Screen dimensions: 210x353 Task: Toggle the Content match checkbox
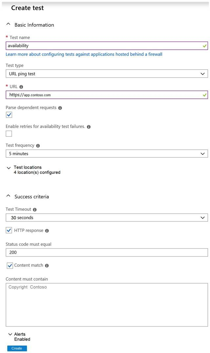pyautogui.click(x=10, y=265)
